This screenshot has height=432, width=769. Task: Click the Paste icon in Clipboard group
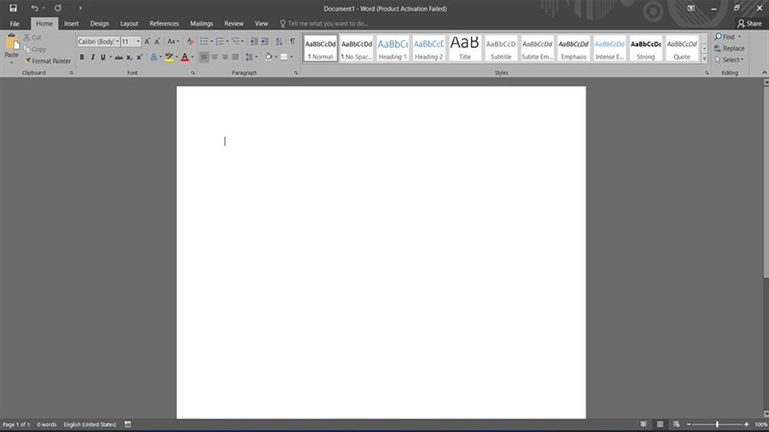pos(12,43)
